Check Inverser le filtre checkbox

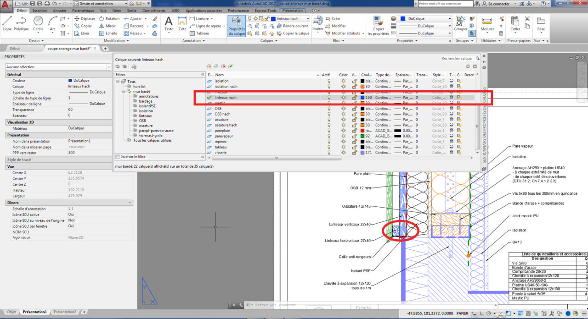point(118,157)
